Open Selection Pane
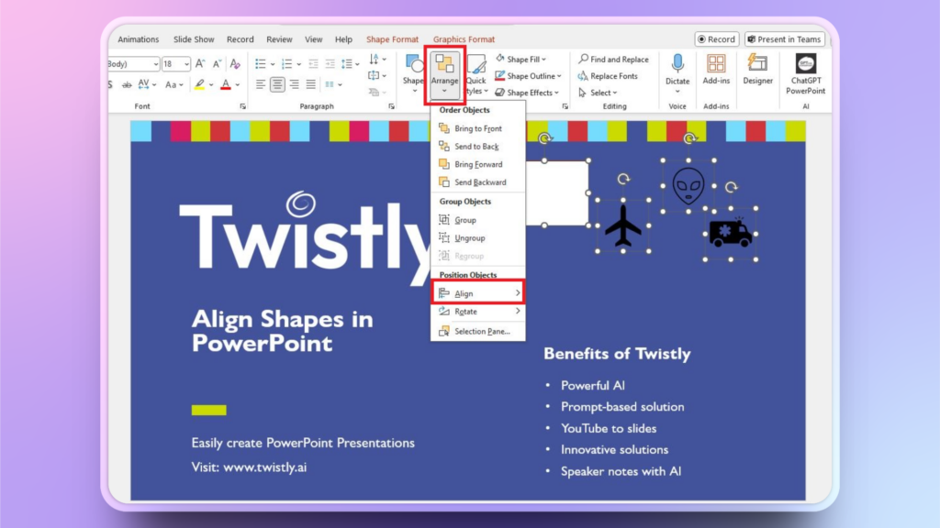Viewport: 940px width, 528px height. click(x=477, y=331)
